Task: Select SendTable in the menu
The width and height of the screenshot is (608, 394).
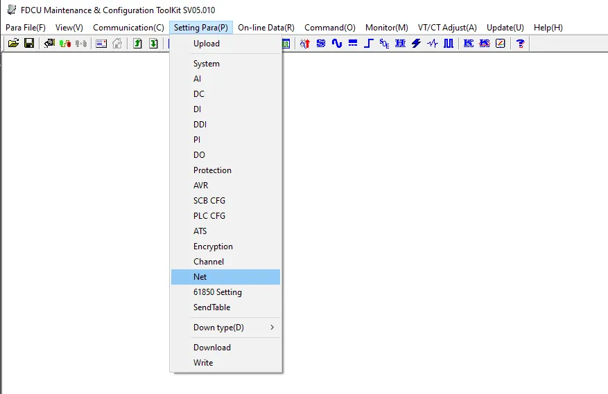Action: click(226, 307)
